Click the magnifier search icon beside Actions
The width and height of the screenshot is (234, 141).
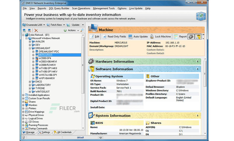(82, 30)
